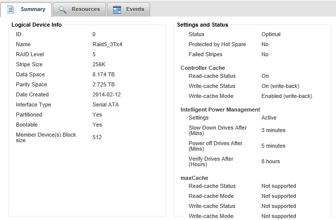This screenshot has width=336, height=220.
Task: Click the On (write-back) value
Action: 280,86
